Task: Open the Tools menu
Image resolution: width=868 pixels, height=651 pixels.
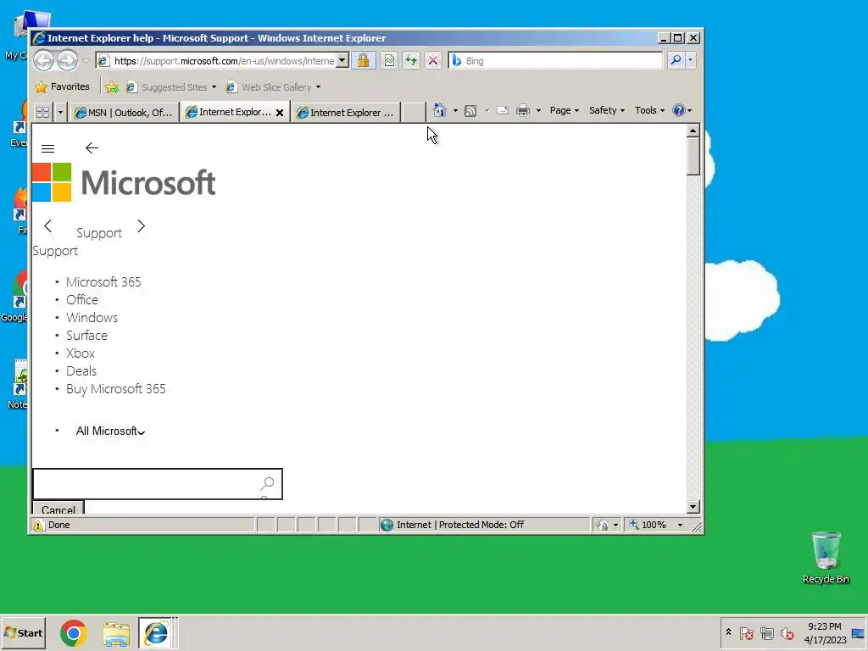Action: click(x=649, y=110)
